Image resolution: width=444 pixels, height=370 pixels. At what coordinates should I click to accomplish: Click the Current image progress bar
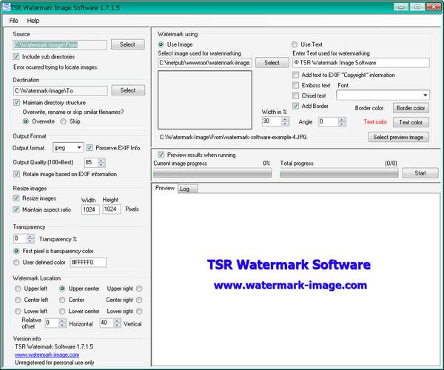click(212, 173)
